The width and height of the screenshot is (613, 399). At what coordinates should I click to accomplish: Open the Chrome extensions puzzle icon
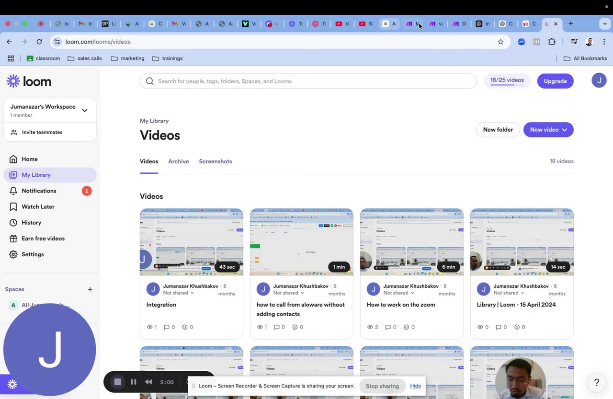click(552, 42)
